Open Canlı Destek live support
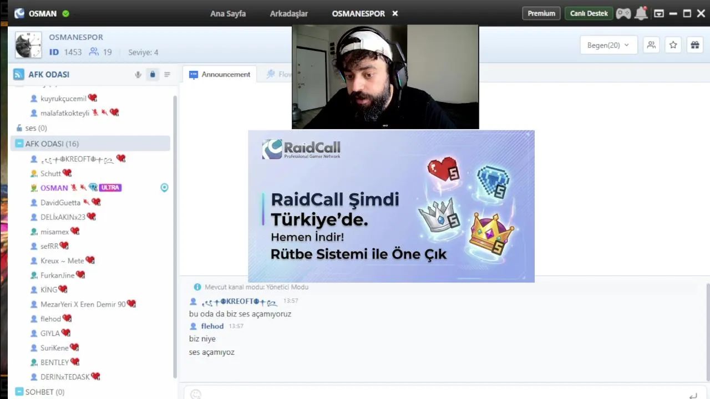 click(x=589, y=13)
